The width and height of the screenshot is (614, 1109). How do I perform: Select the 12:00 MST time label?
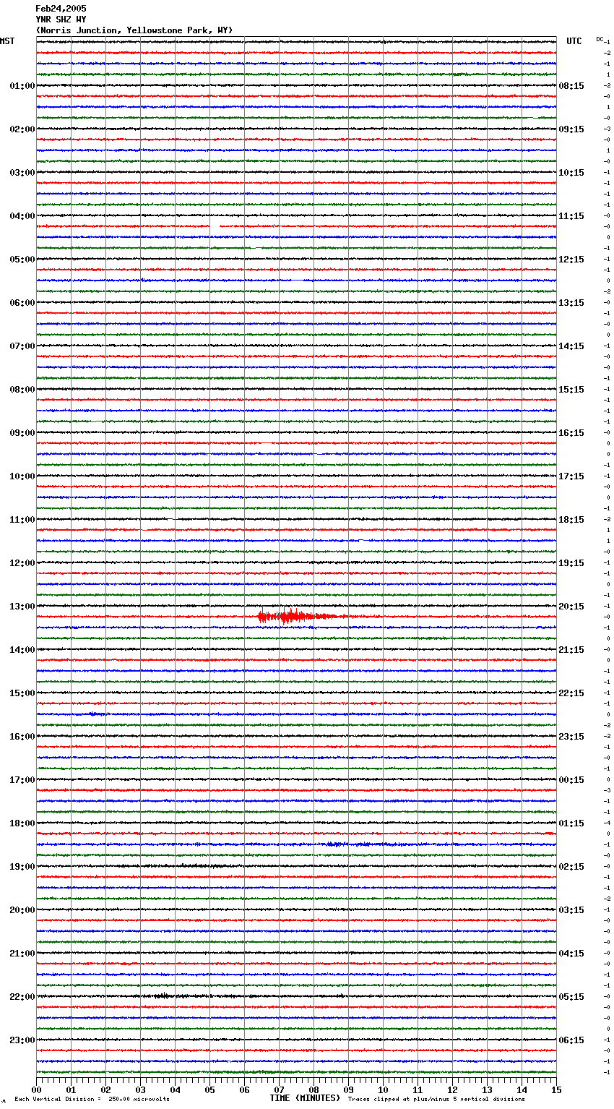pos(22,563)
